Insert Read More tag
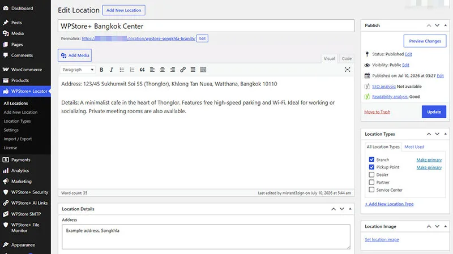Screen dimensions: 453x254 click(193, 70)
